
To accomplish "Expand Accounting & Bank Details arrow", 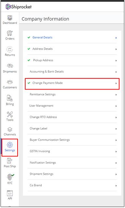I will tap(116, 72).
